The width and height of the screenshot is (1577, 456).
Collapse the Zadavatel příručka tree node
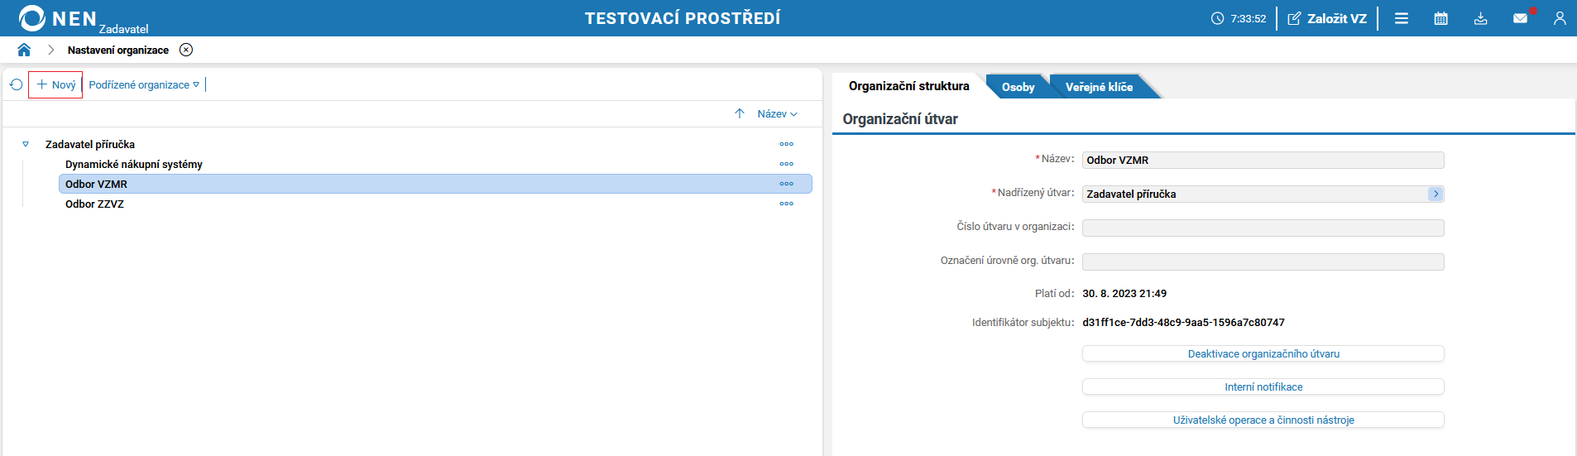click(x=26, y=144)
